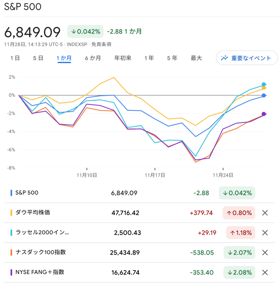
Task: Click the yellow Dow endpoint dot on chart
Action: [264, 88]
